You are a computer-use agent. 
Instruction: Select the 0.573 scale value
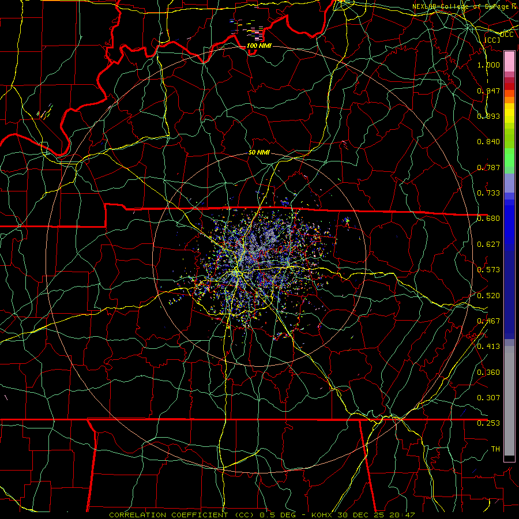[x=488, y=269]
